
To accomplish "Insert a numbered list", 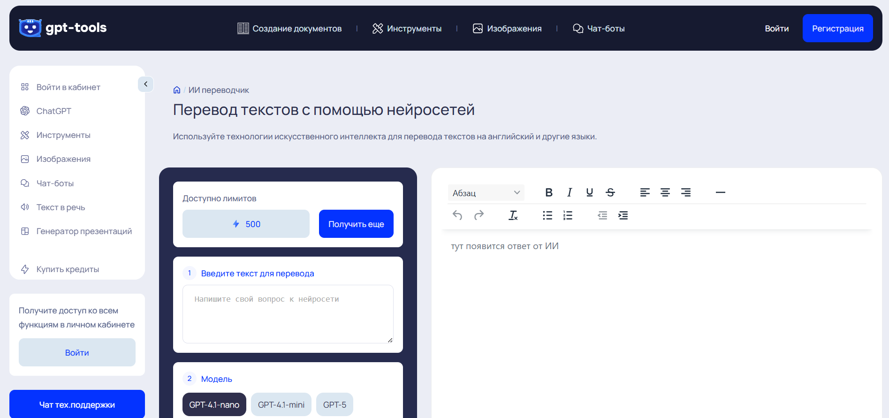I will [x=568, y=215].
